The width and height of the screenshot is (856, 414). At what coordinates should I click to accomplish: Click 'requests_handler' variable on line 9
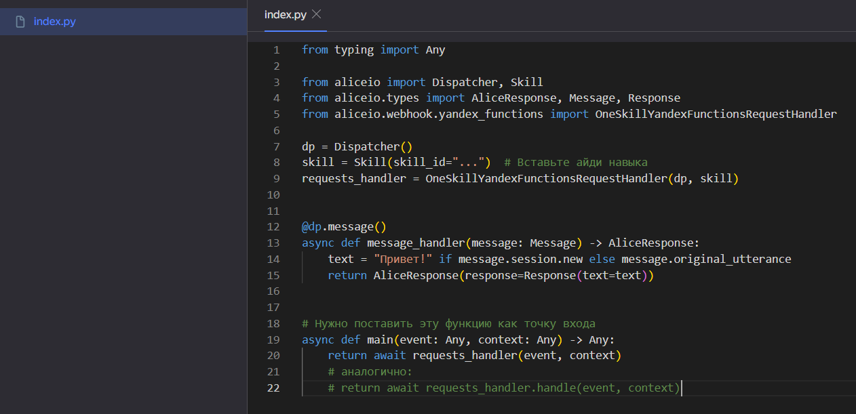pos(354,179)
